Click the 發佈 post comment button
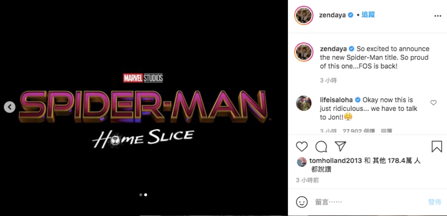 (434, 202)
